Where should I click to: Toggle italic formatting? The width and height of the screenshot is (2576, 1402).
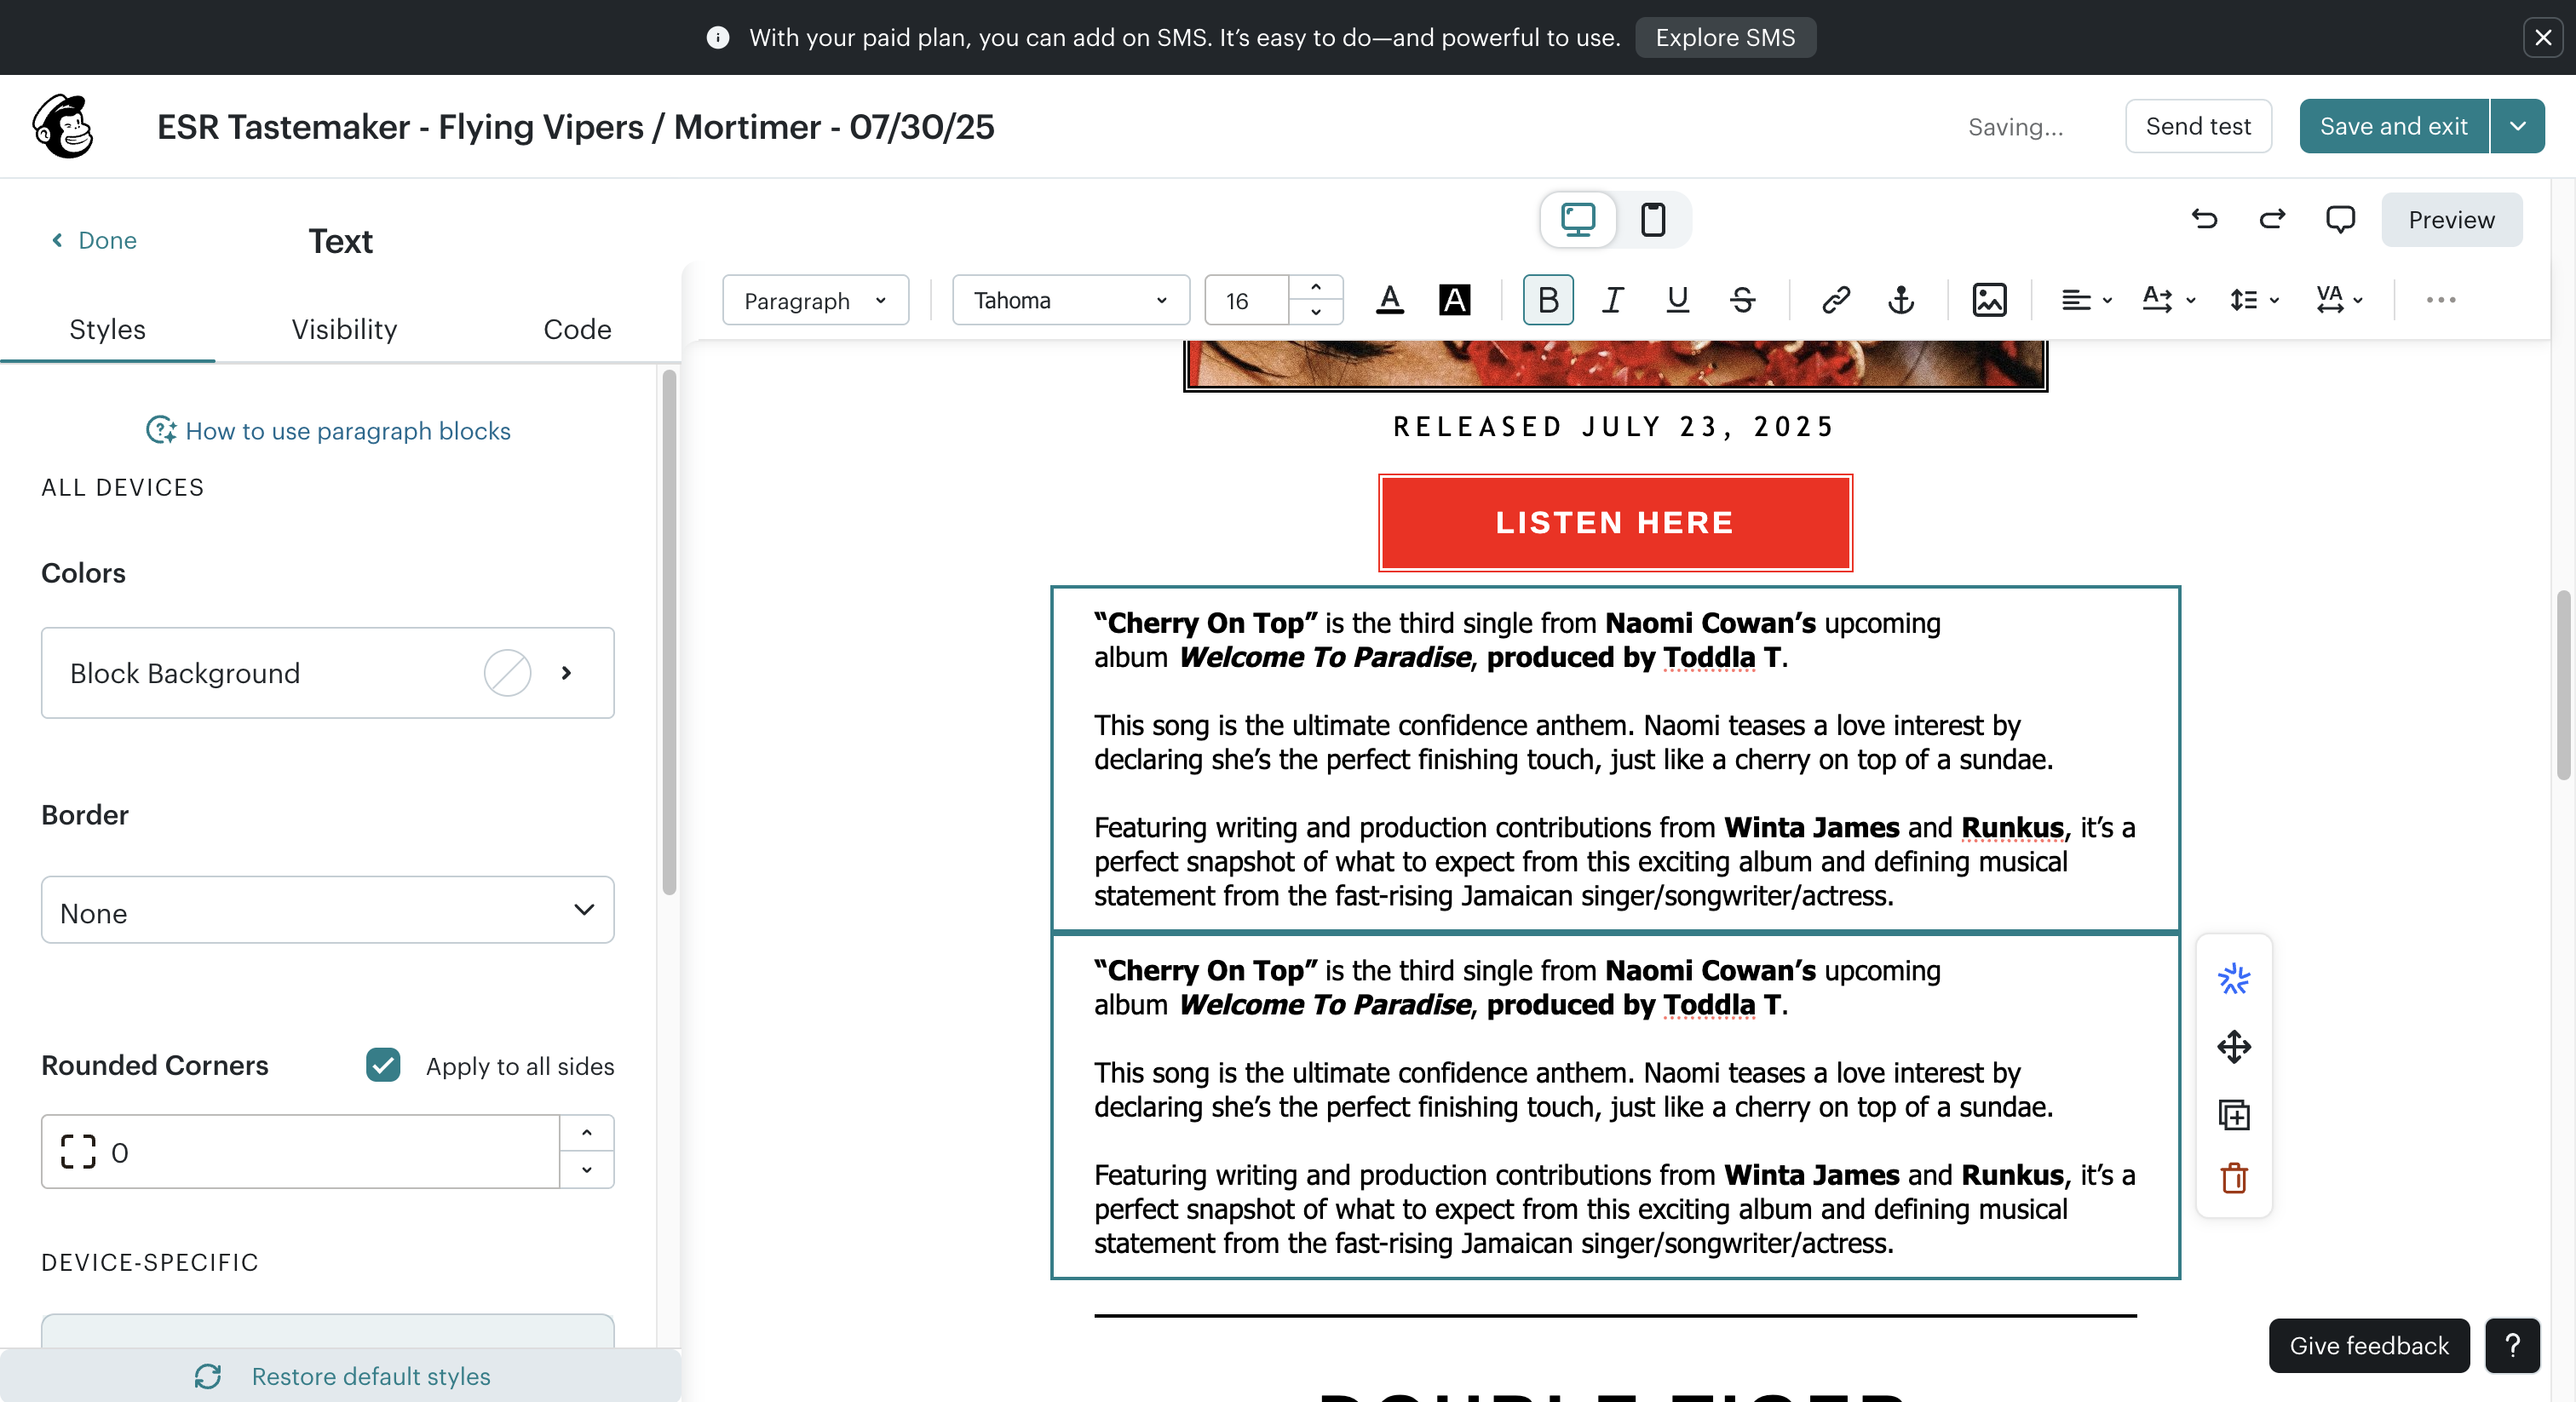[x=1613, y=300]
